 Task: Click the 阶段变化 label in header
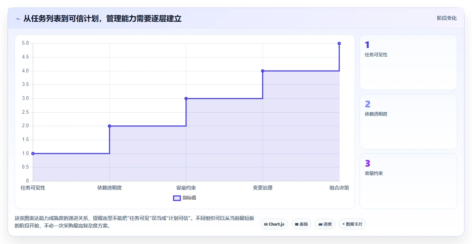(447, 18)
